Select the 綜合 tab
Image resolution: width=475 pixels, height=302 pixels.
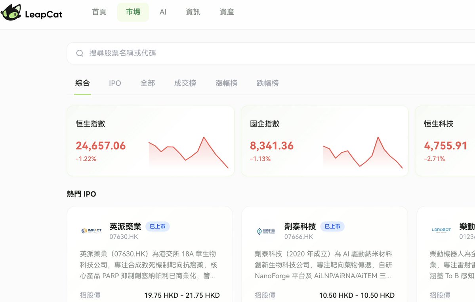82,83
